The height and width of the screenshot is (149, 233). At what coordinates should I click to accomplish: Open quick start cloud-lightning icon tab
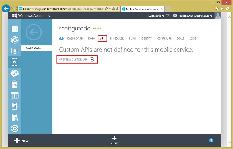[x=61, y=38]
